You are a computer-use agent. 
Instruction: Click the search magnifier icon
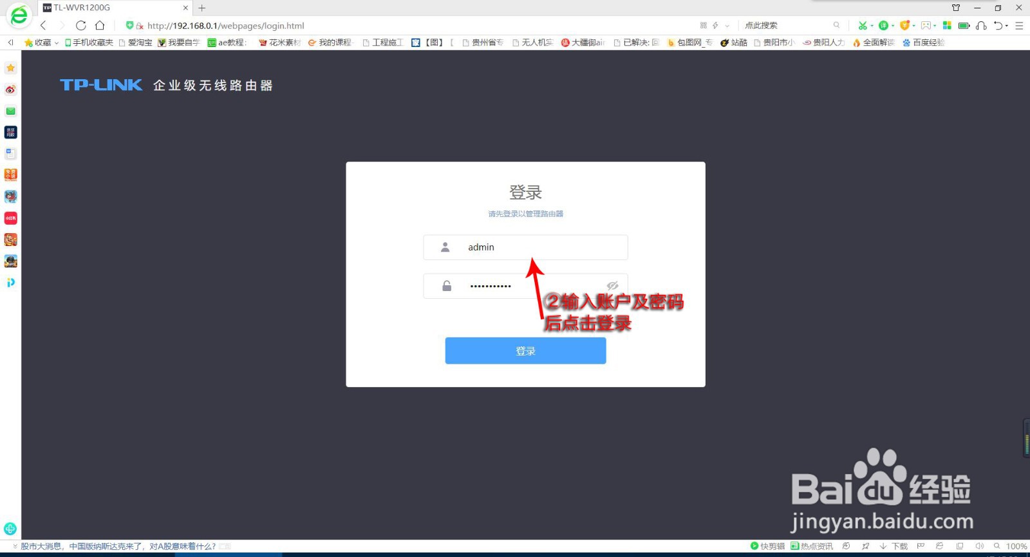tap(836, 26)
